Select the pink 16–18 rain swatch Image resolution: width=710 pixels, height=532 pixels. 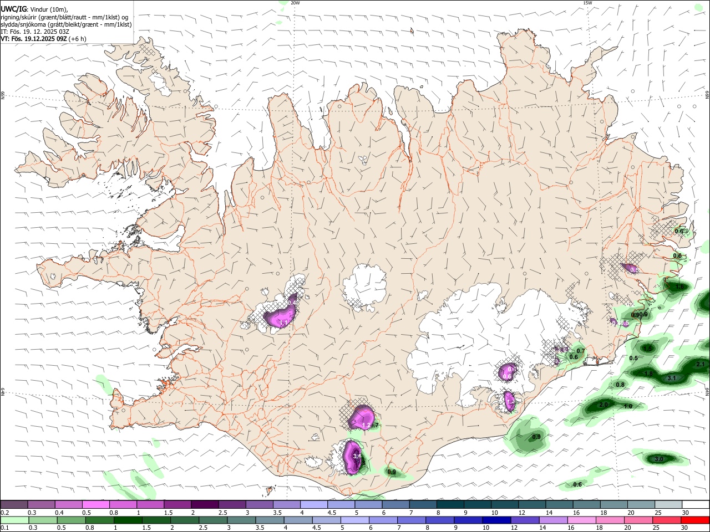click(582, 520)
